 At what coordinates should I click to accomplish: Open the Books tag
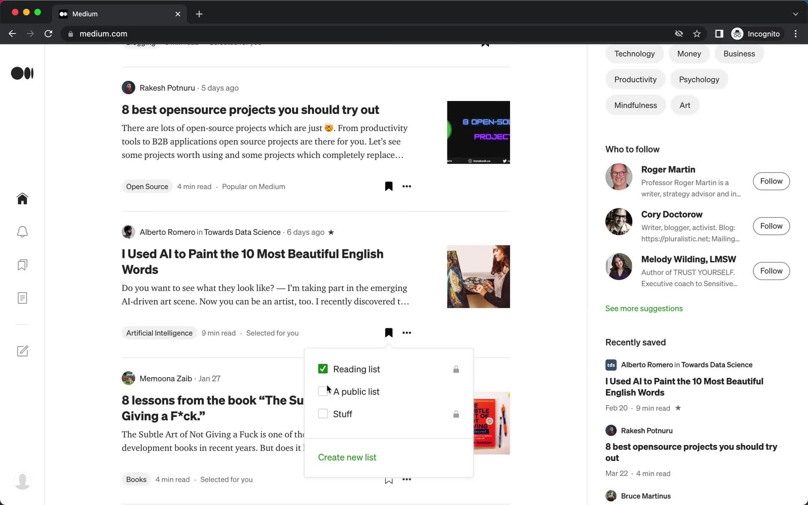pyautogui.click(x=136, y=479)
